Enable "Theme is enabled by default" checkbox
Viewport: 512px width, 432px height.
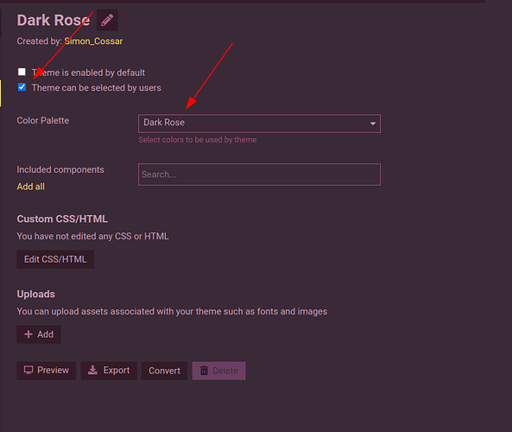tap(22, 72)
